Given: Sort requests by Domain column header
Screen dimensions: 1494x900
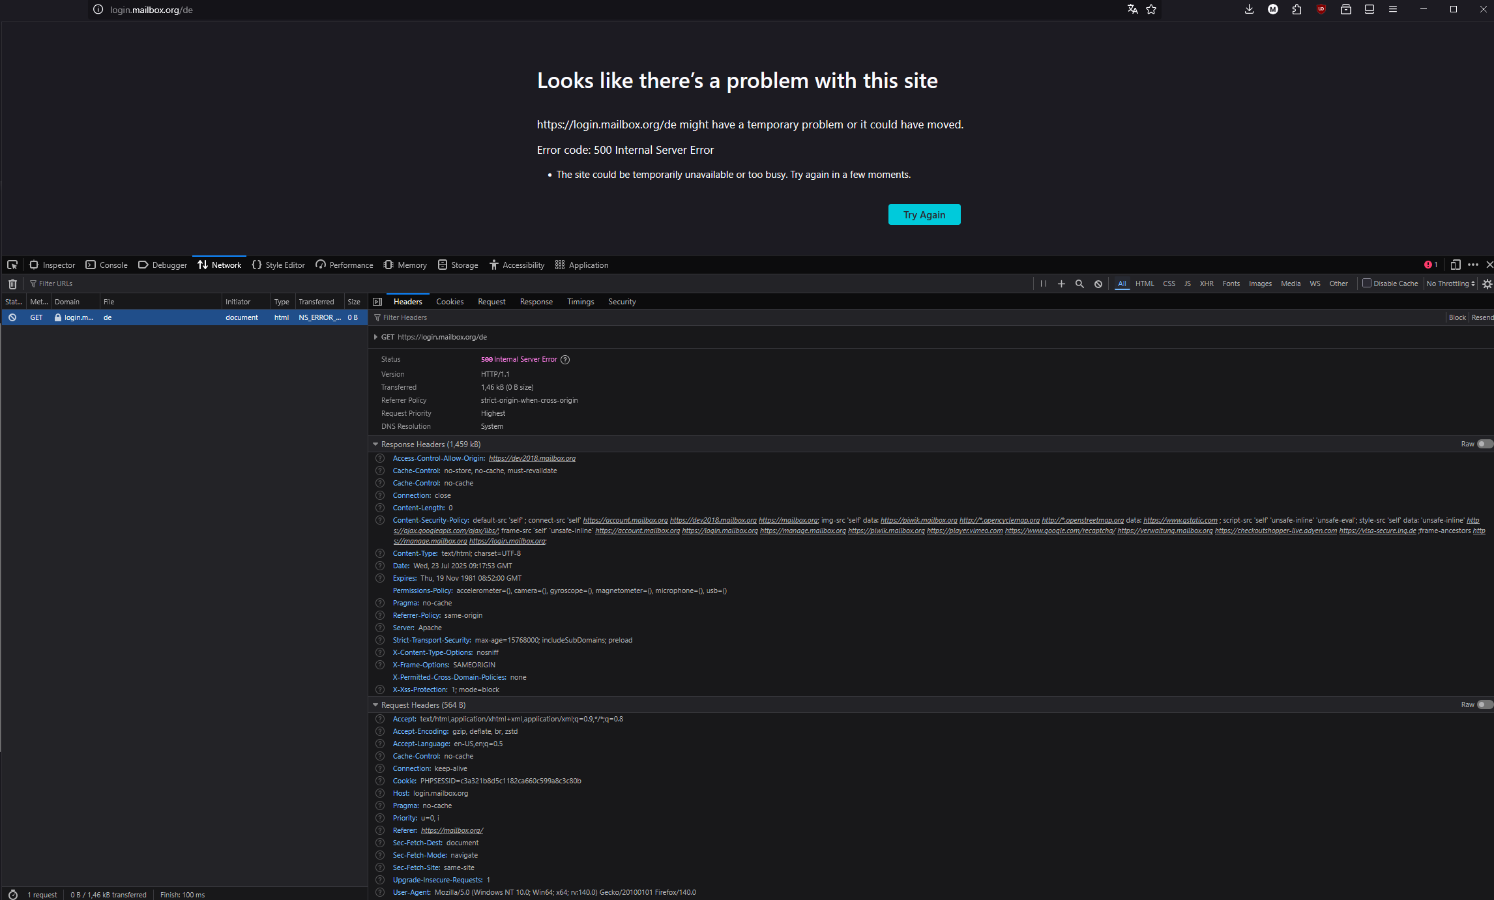Looking at the screenshot, I should [x=76, y=302].
